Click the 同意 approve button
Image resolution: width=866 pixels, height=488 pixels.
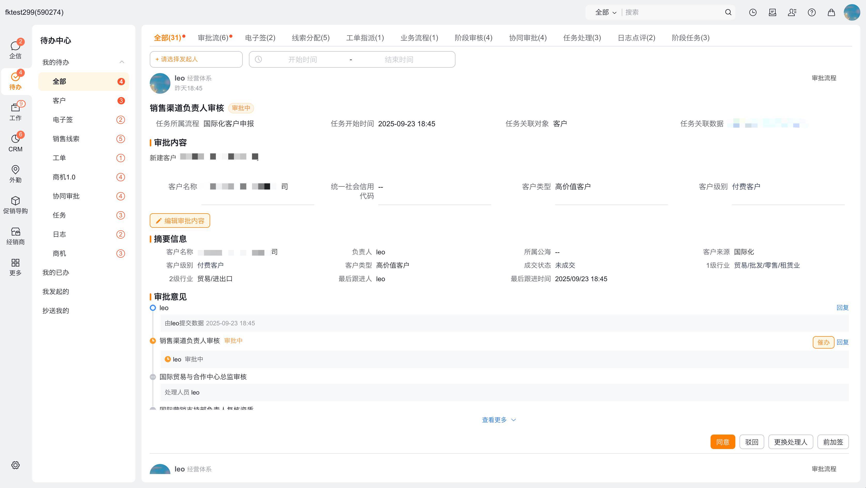[722, 442]
